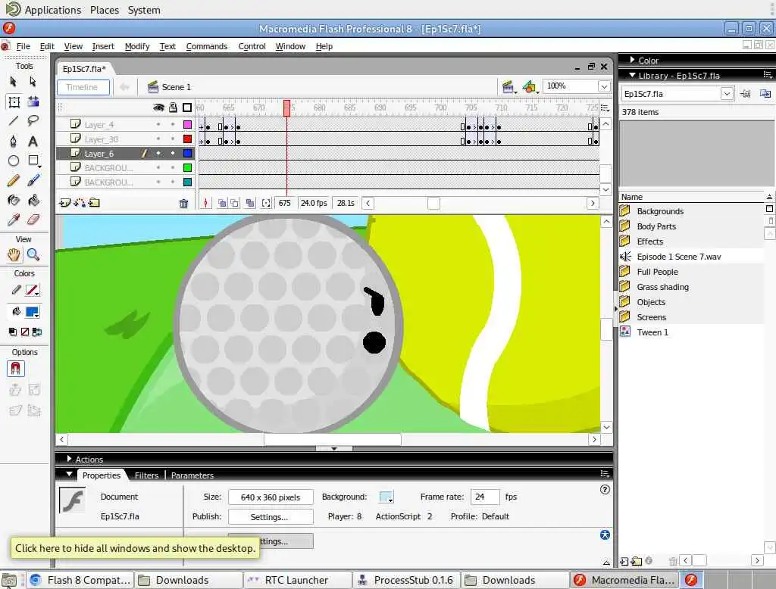Select the Pencil tool
The image size is (776, 589).
14,180
